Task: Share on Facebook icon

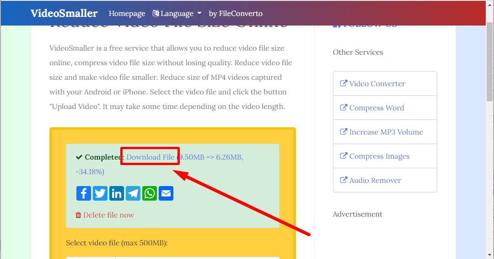Action: pos(83,193)
